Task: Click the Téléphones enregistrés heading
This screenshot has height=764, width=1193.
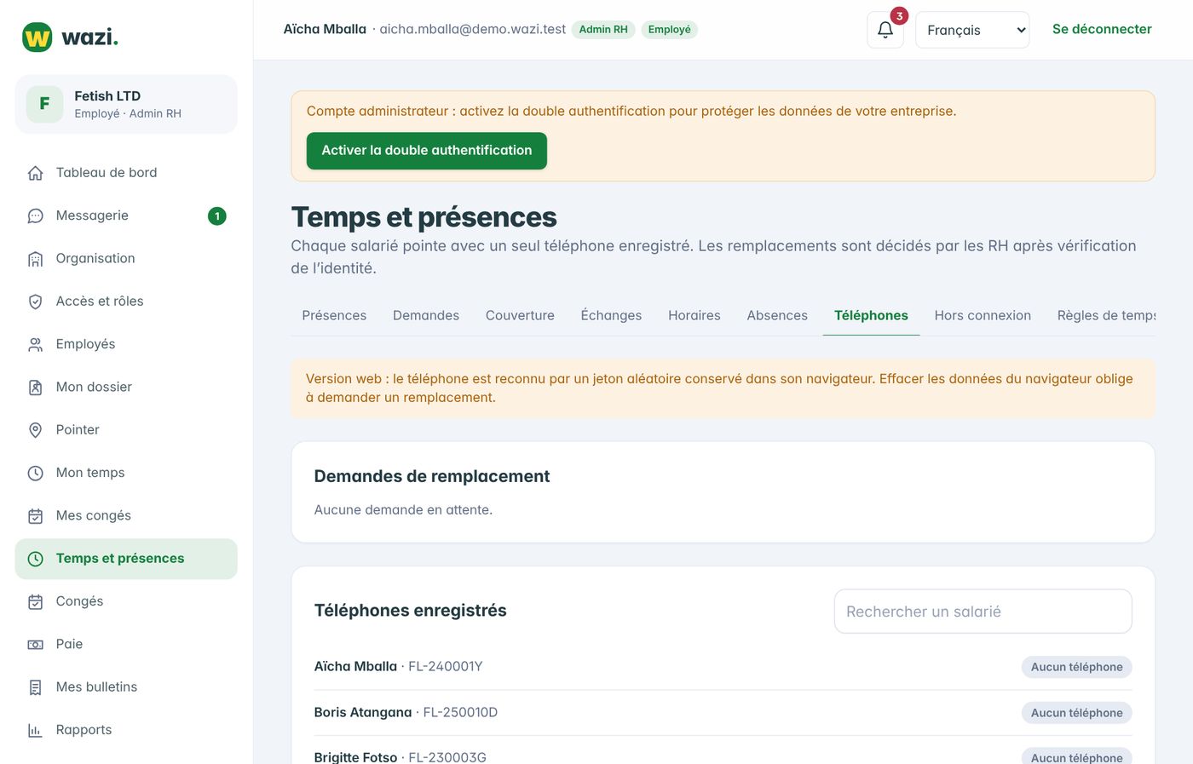Action: [410, 611]
